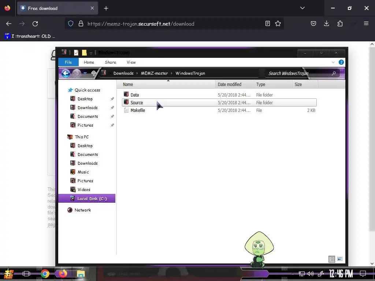Open volume control in system tray
The height and width of the screenshot is (281, 375).
(311, 274)
